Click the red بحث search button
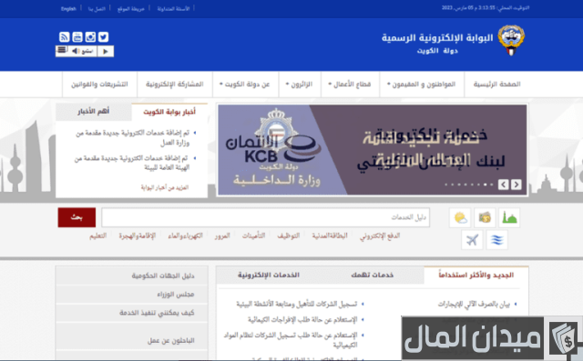The width and height of the screenshot is (583, 361). point(77,217)
